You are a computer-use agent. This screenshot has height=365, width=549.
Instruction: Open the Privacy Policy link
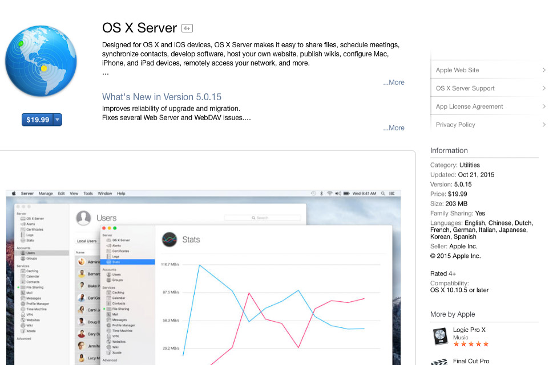455,125
